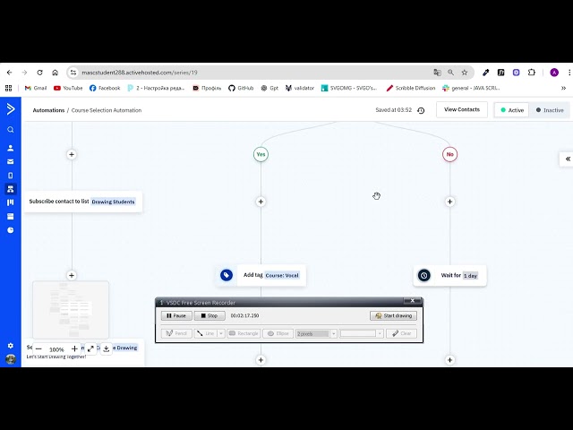Screen dimensions: 573x430
Task: Open the apps grid in bookmarks bar
Action: pos(8,88)
